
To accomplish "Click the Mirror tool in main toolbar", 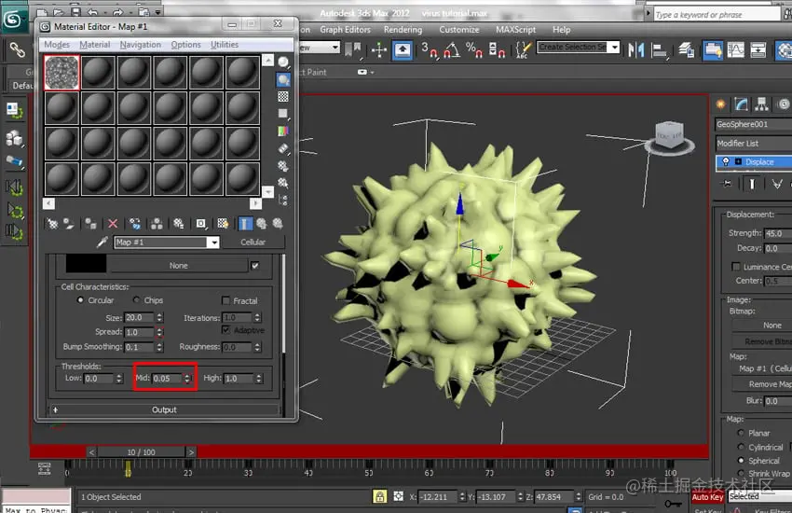I will tap(635, 49).
